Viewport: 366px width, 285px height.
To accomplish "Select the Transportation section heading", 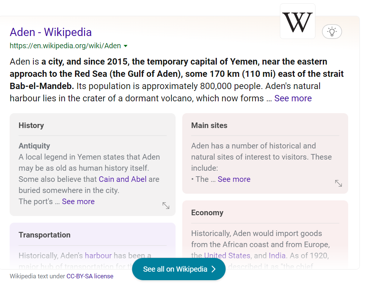I will click(x=45, y=235).
